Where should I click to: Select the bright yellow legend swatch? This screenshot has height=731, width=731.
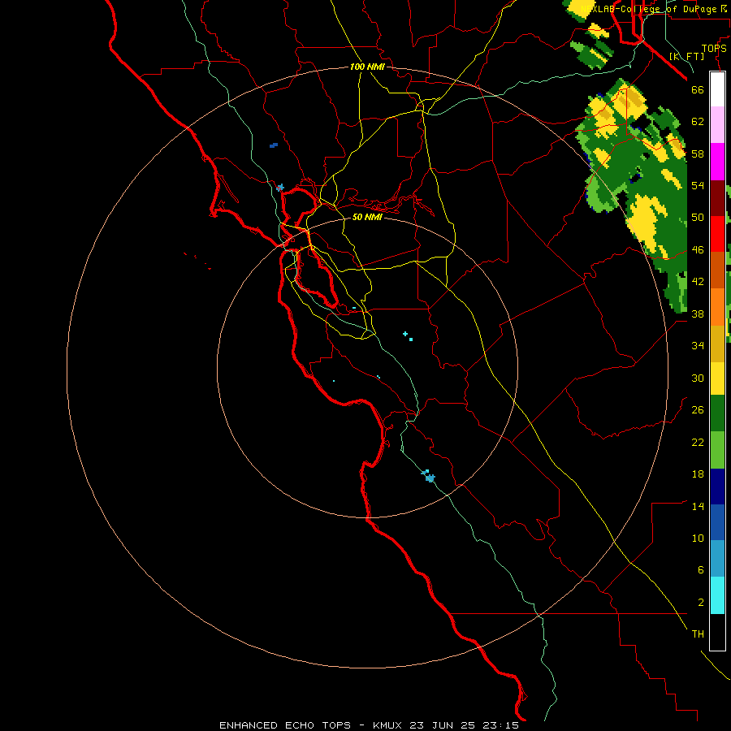click(x=717, y=378)
